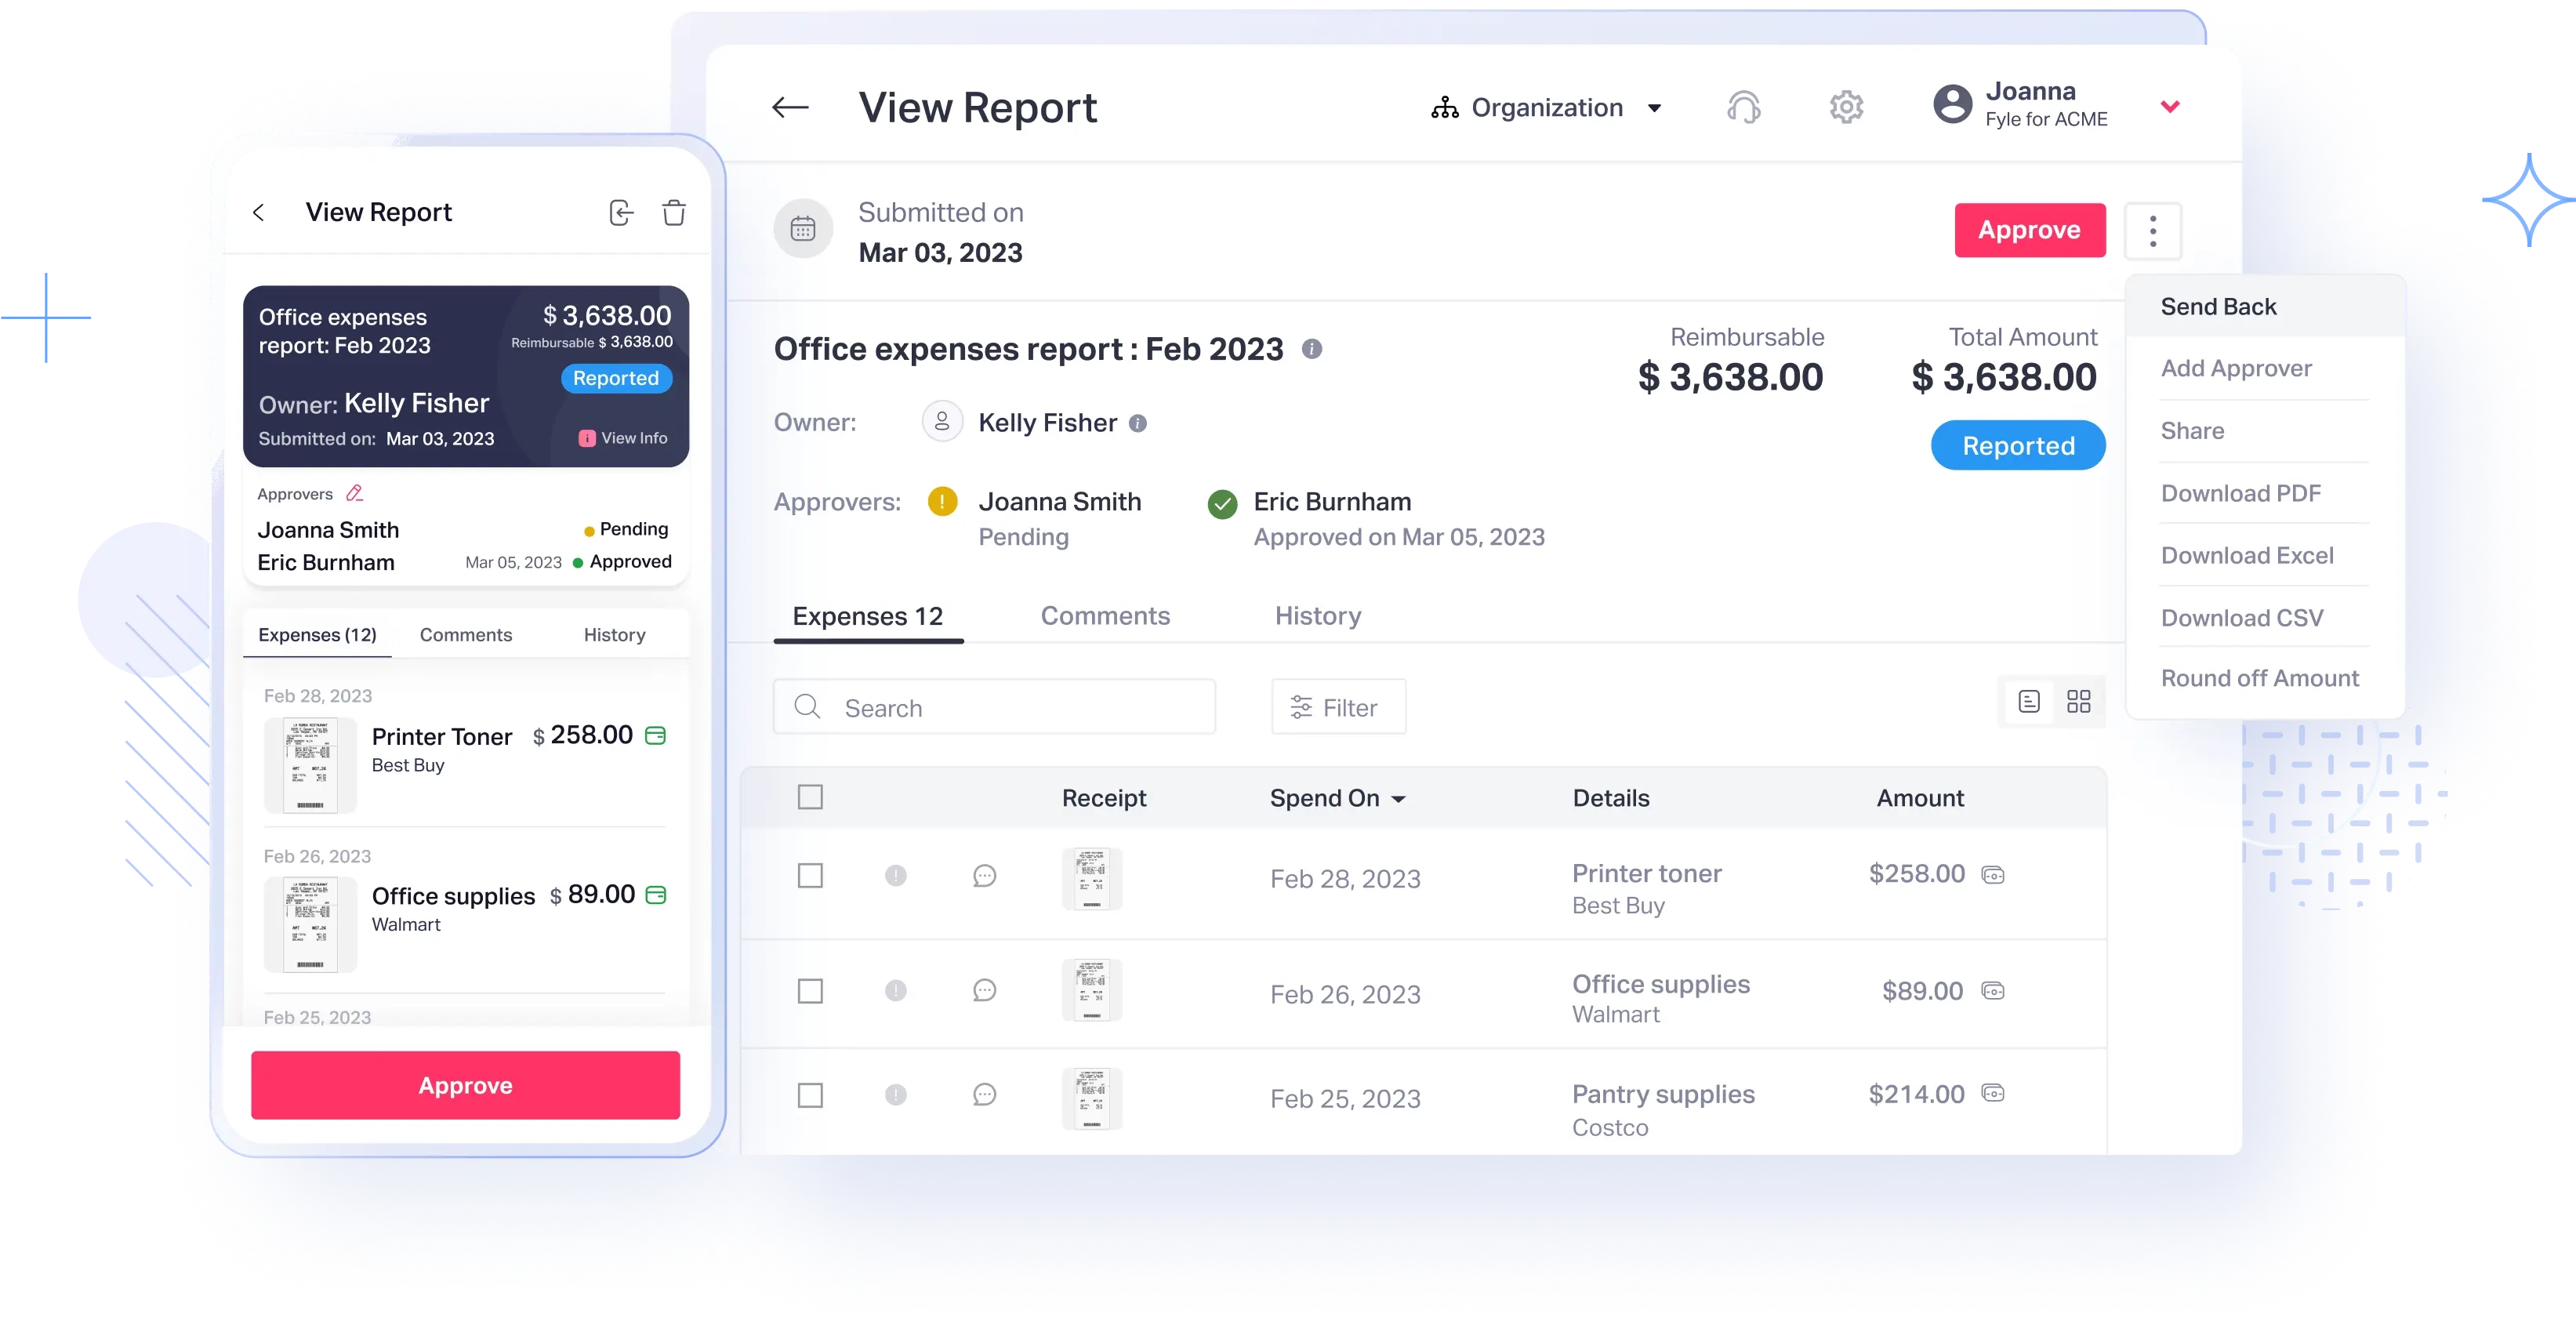Select mobile Expenses (12) tab
2576x1325 pixels.
click(x=317, y=635)
